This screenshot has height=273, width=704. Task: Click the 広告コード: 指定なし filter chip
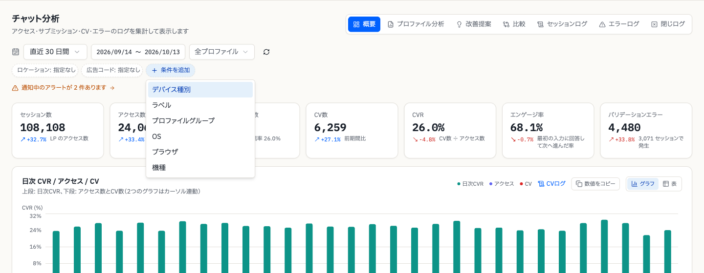tap(112, 70)
